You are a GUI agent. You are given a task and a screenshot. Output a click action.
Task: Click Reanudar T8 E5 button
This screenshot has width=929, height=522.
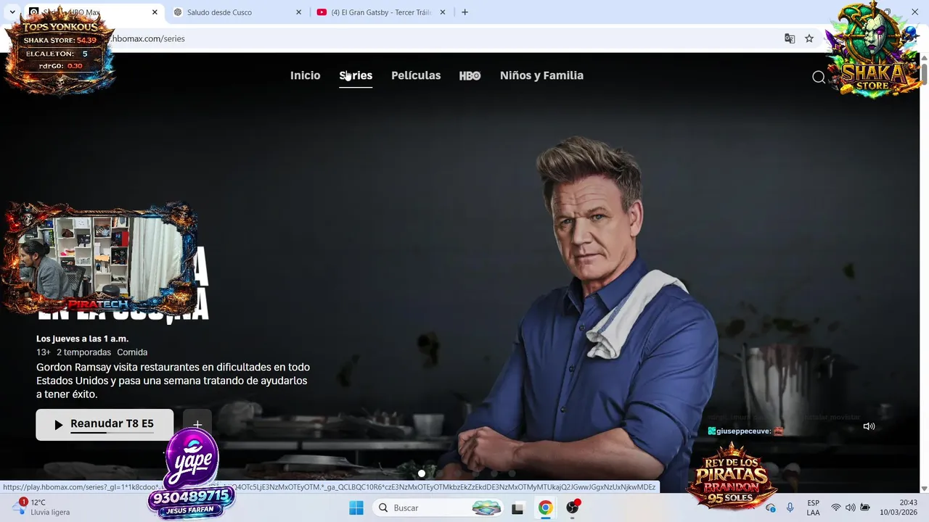coord(105,424)
